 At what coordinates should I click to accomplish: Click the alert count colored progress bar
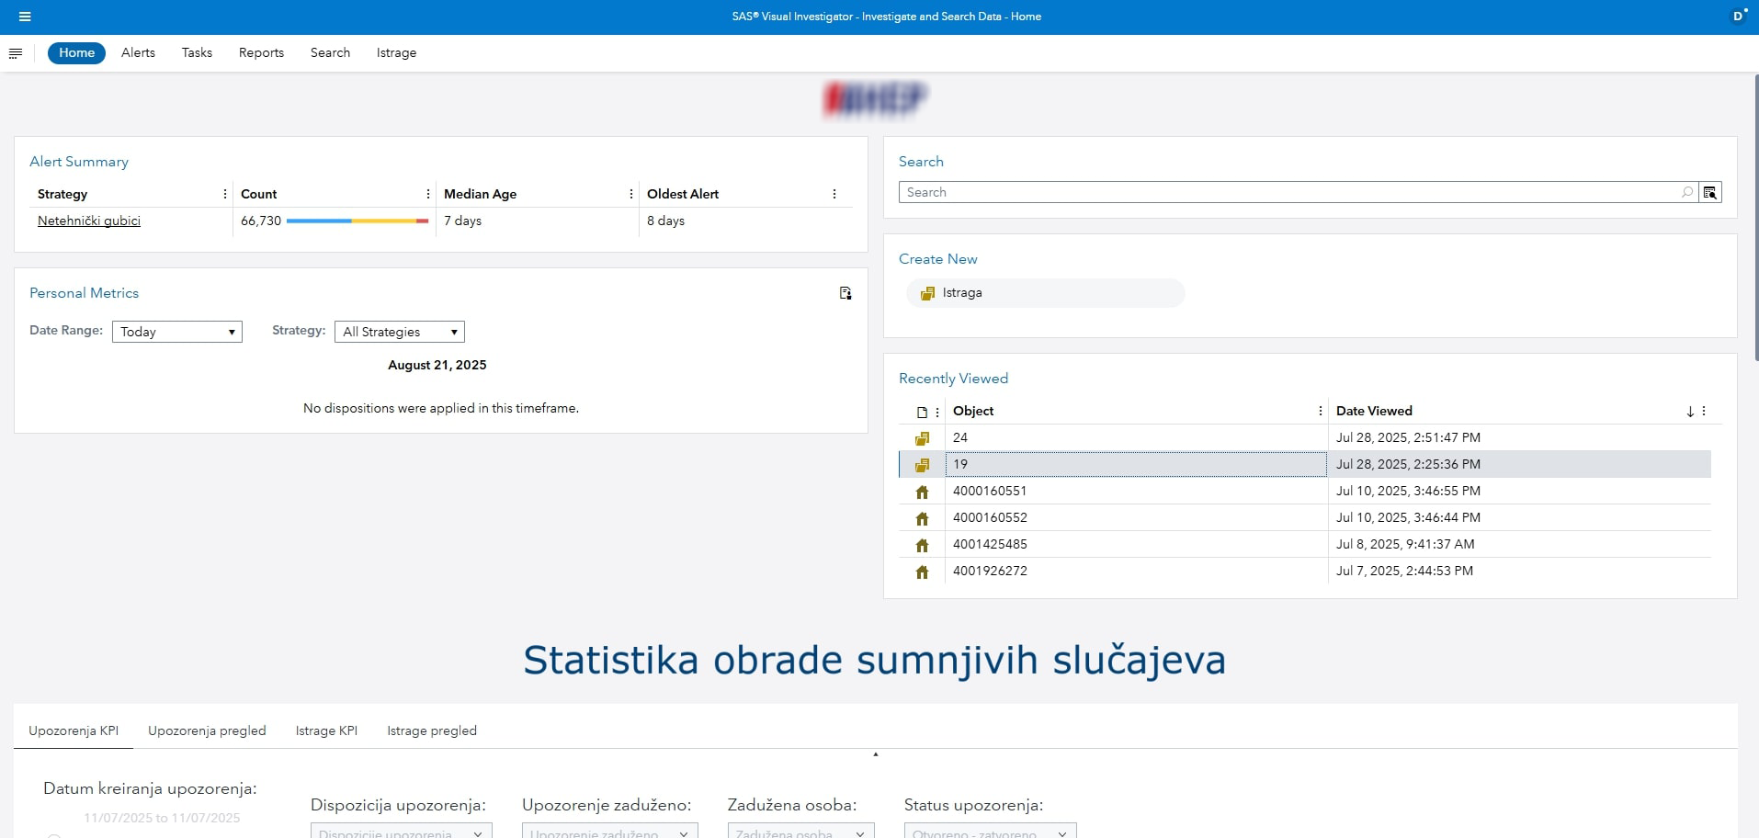(x=357, y=221)
